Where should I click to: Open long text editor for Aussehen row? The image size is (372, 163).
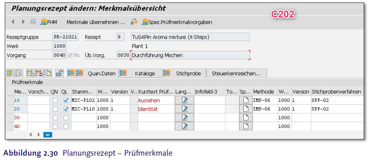[x=185, y=100]
